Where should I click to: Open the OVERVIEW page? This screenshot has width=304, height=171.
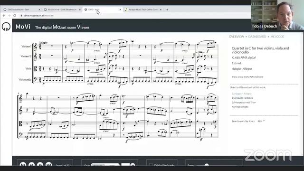[237, 37]
